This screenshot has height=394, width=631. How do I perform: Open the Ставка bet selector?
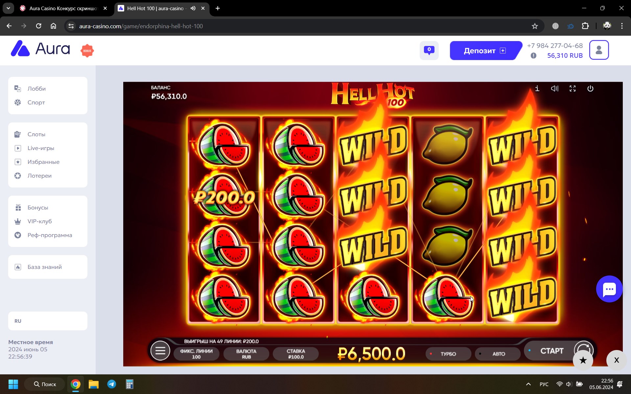[296, 354]
